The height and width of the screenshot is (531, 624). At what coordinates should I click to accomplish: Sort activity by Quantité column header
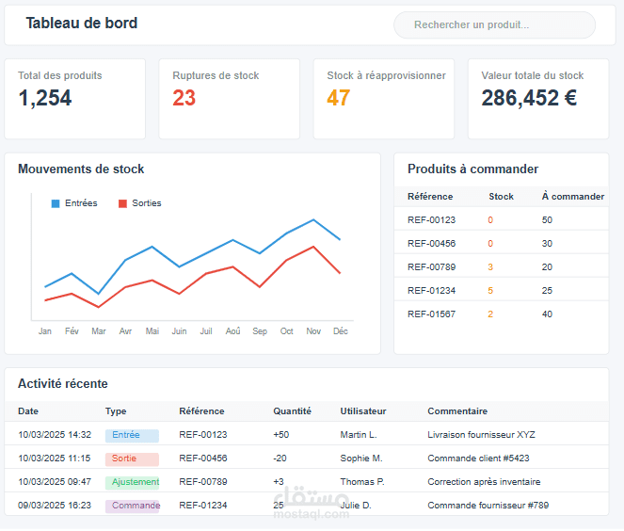(x=292, y=411)
